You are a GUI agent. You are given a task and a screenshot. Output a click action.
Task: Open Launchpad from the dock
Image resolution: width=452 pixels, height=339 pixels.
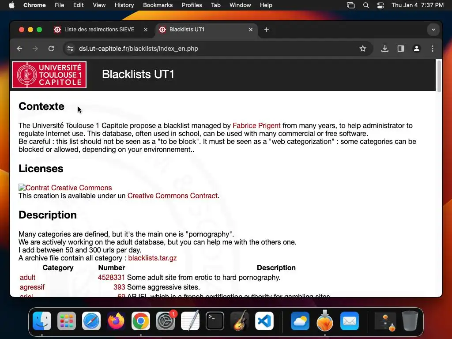pos(67,321)
